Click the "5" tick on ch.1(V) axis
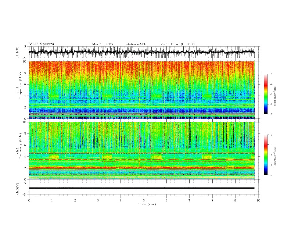 (x=25, y=47)
